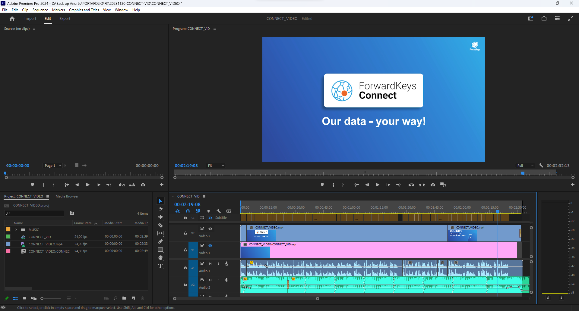Click the pink label color swatch

(x=8, y=251)
